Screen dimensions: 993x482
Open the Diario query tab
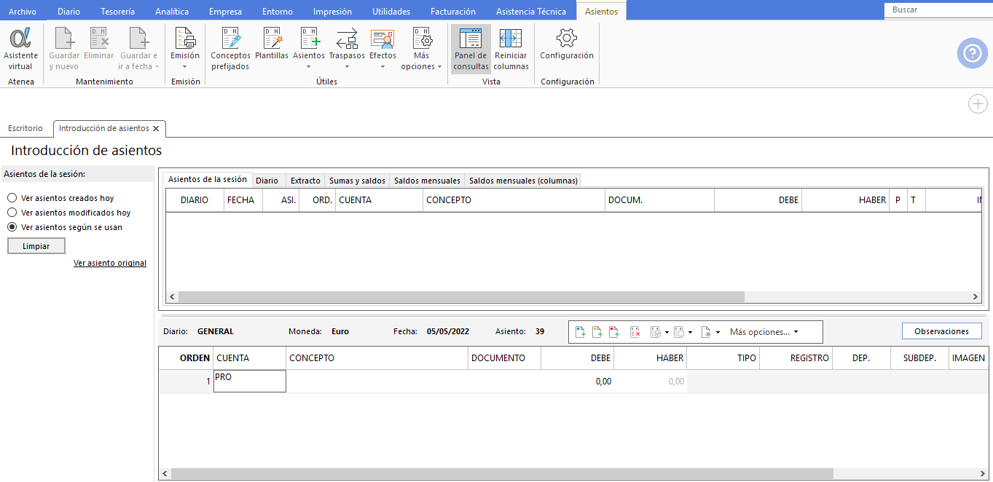[x=267, y=181]
